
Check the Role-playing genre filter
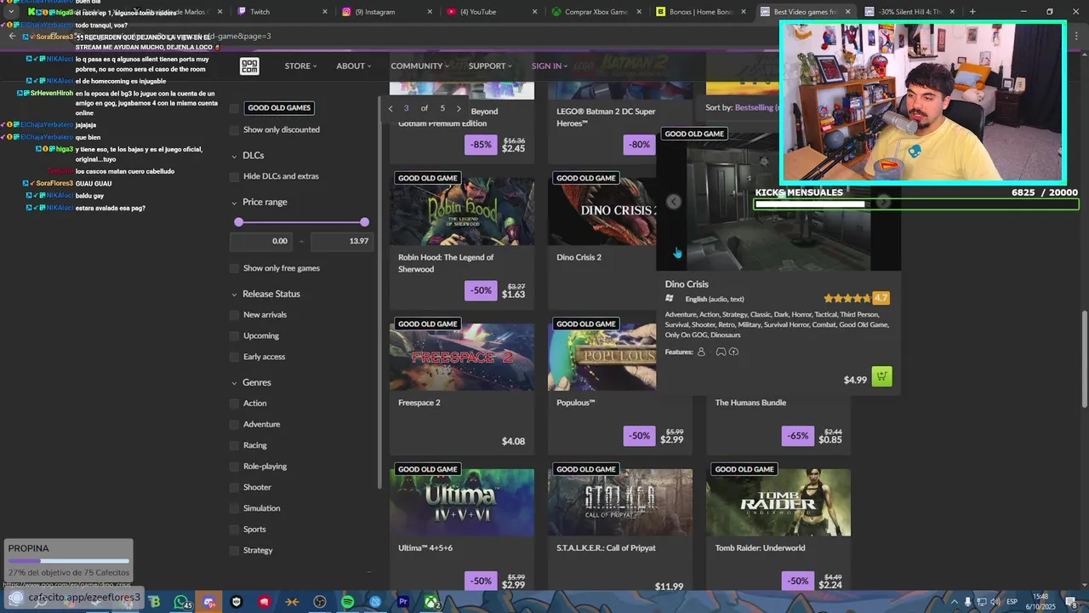pos(235,467)
